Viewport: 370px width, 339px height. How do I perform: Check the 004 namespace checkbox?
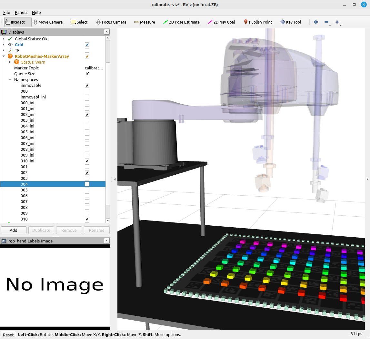click(87, 184)
